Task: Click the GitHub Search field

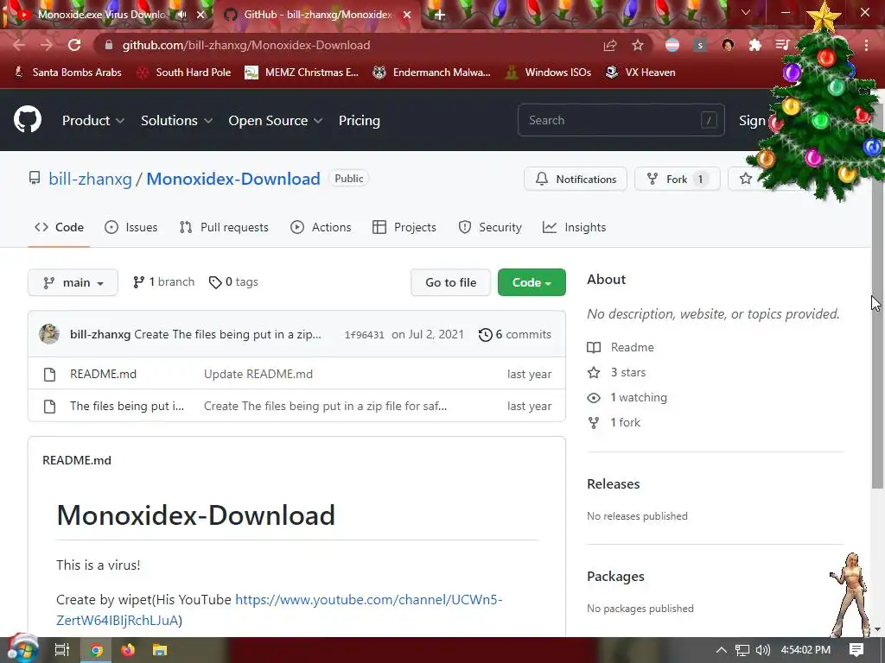Action: [x=621, y=120]
